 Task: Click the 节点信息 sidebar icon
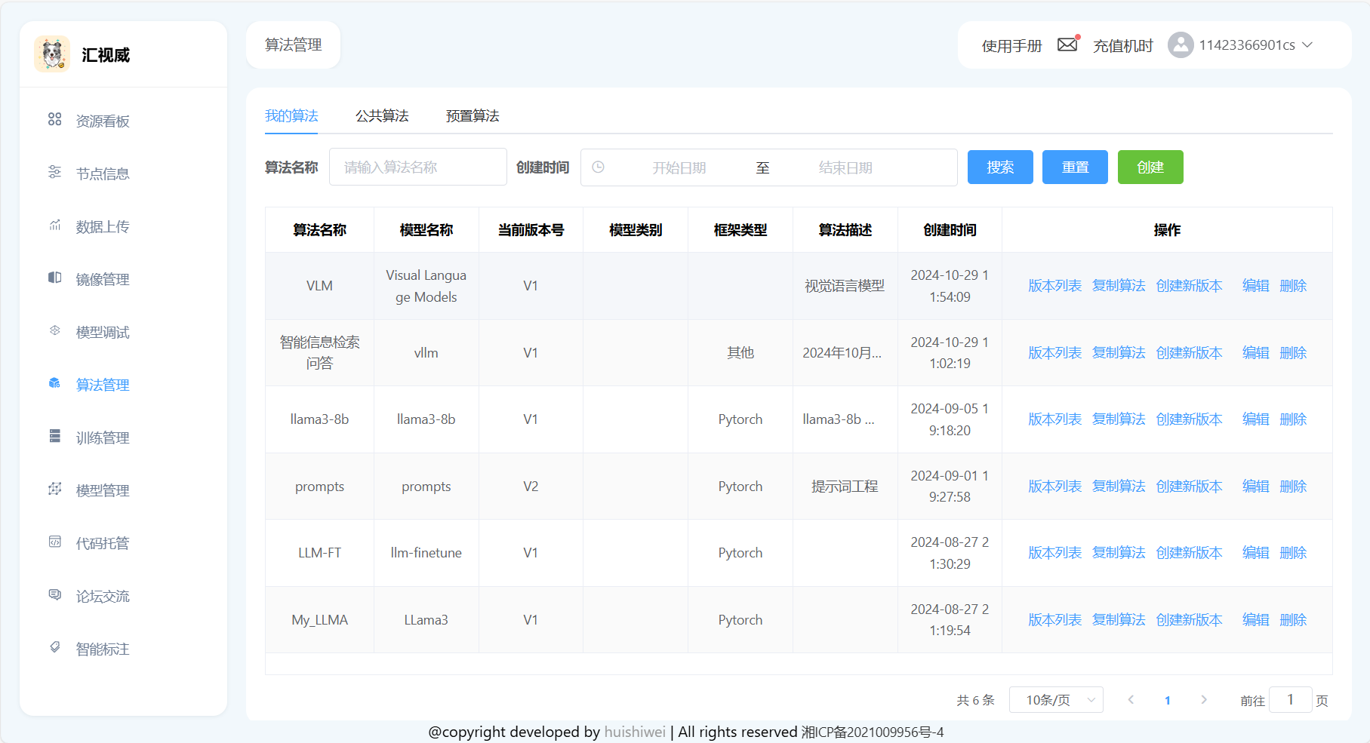point(55,173)
